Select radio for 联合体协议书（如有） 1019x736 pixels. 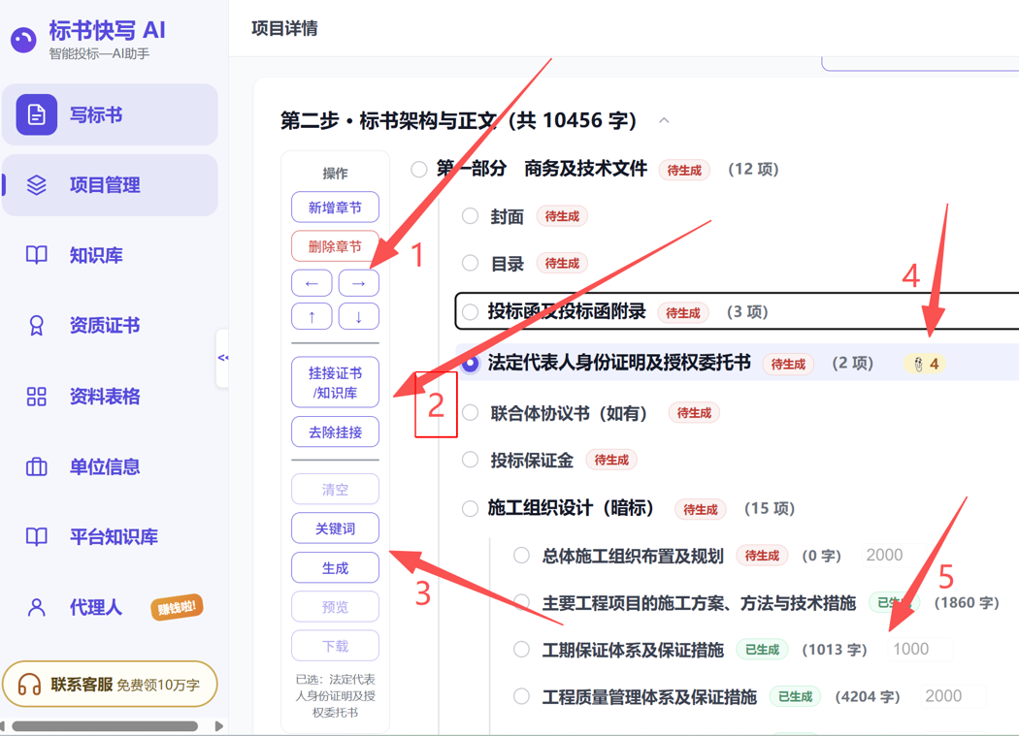[470, 412]
